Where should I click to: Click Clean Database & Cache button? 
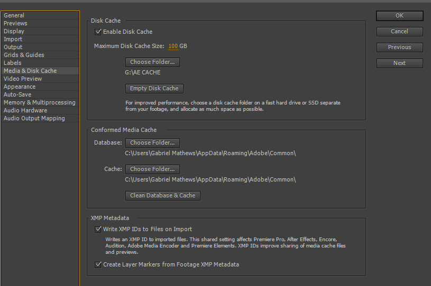click(162, 196)
